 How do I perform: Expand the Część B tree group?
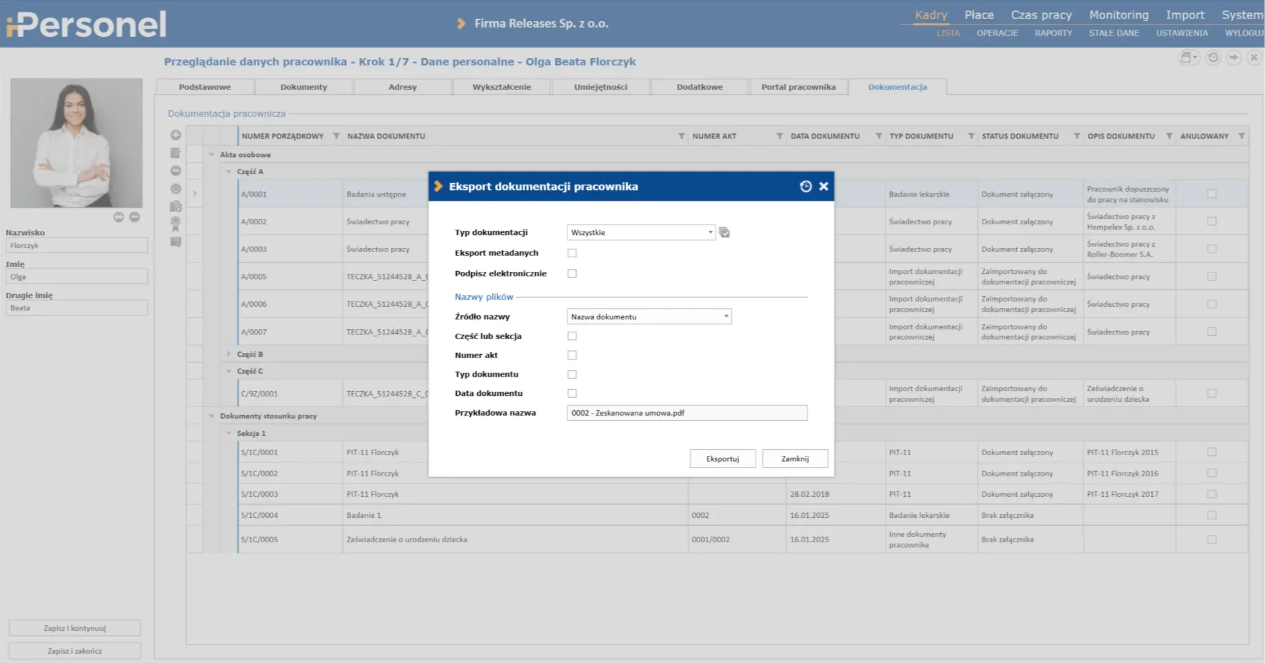[x=229, y=354]
